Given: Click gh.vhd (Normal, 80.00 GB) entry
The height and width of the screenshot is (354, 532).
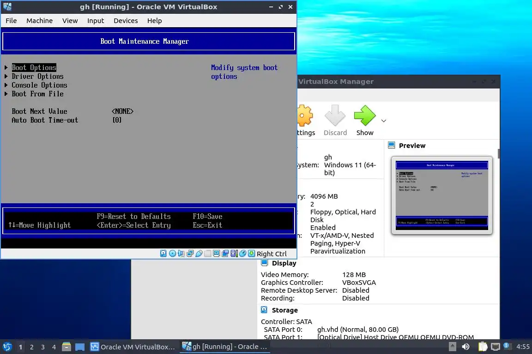Looking at the screenshot, I should tap(357, 329).
